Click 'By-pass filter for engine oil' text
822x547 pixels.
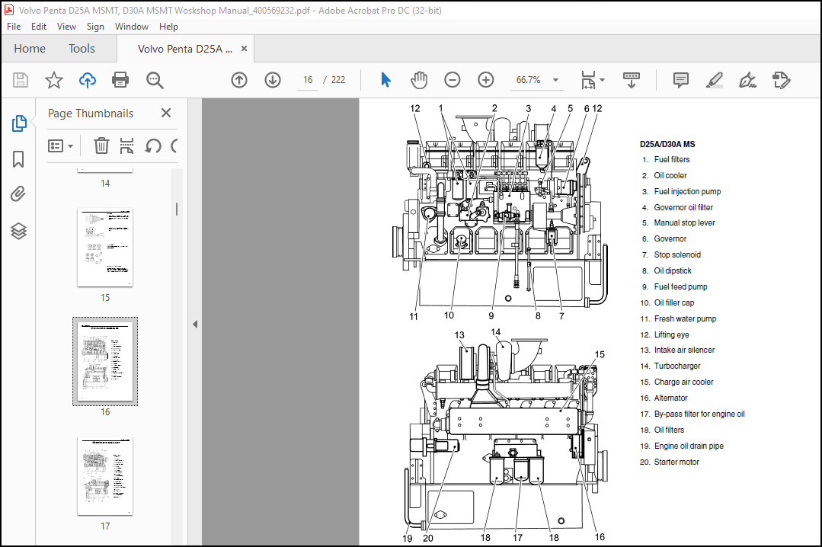pos(699,414)
